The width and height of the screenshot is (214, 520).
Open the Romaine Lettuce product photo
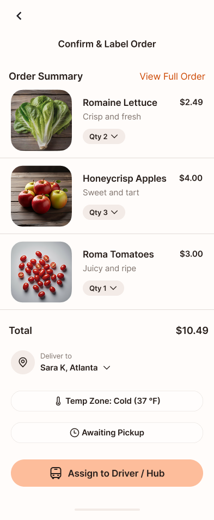41,121
